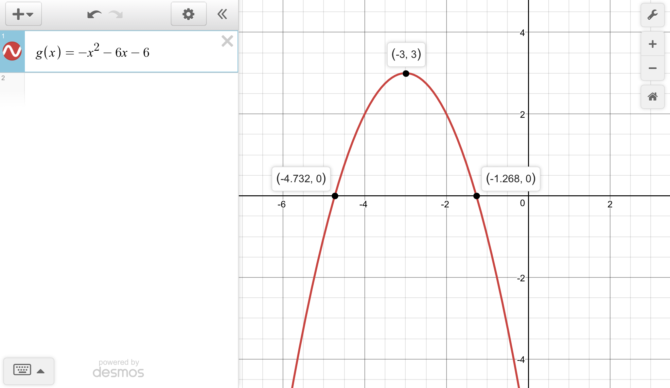Open the Add Item plus menu
Screen dimensions: 670x388
23,14
